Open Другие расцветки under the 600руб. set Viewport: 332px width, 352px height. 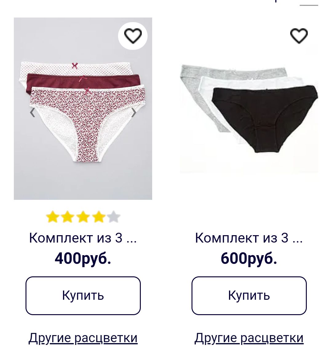pos(249,338)
